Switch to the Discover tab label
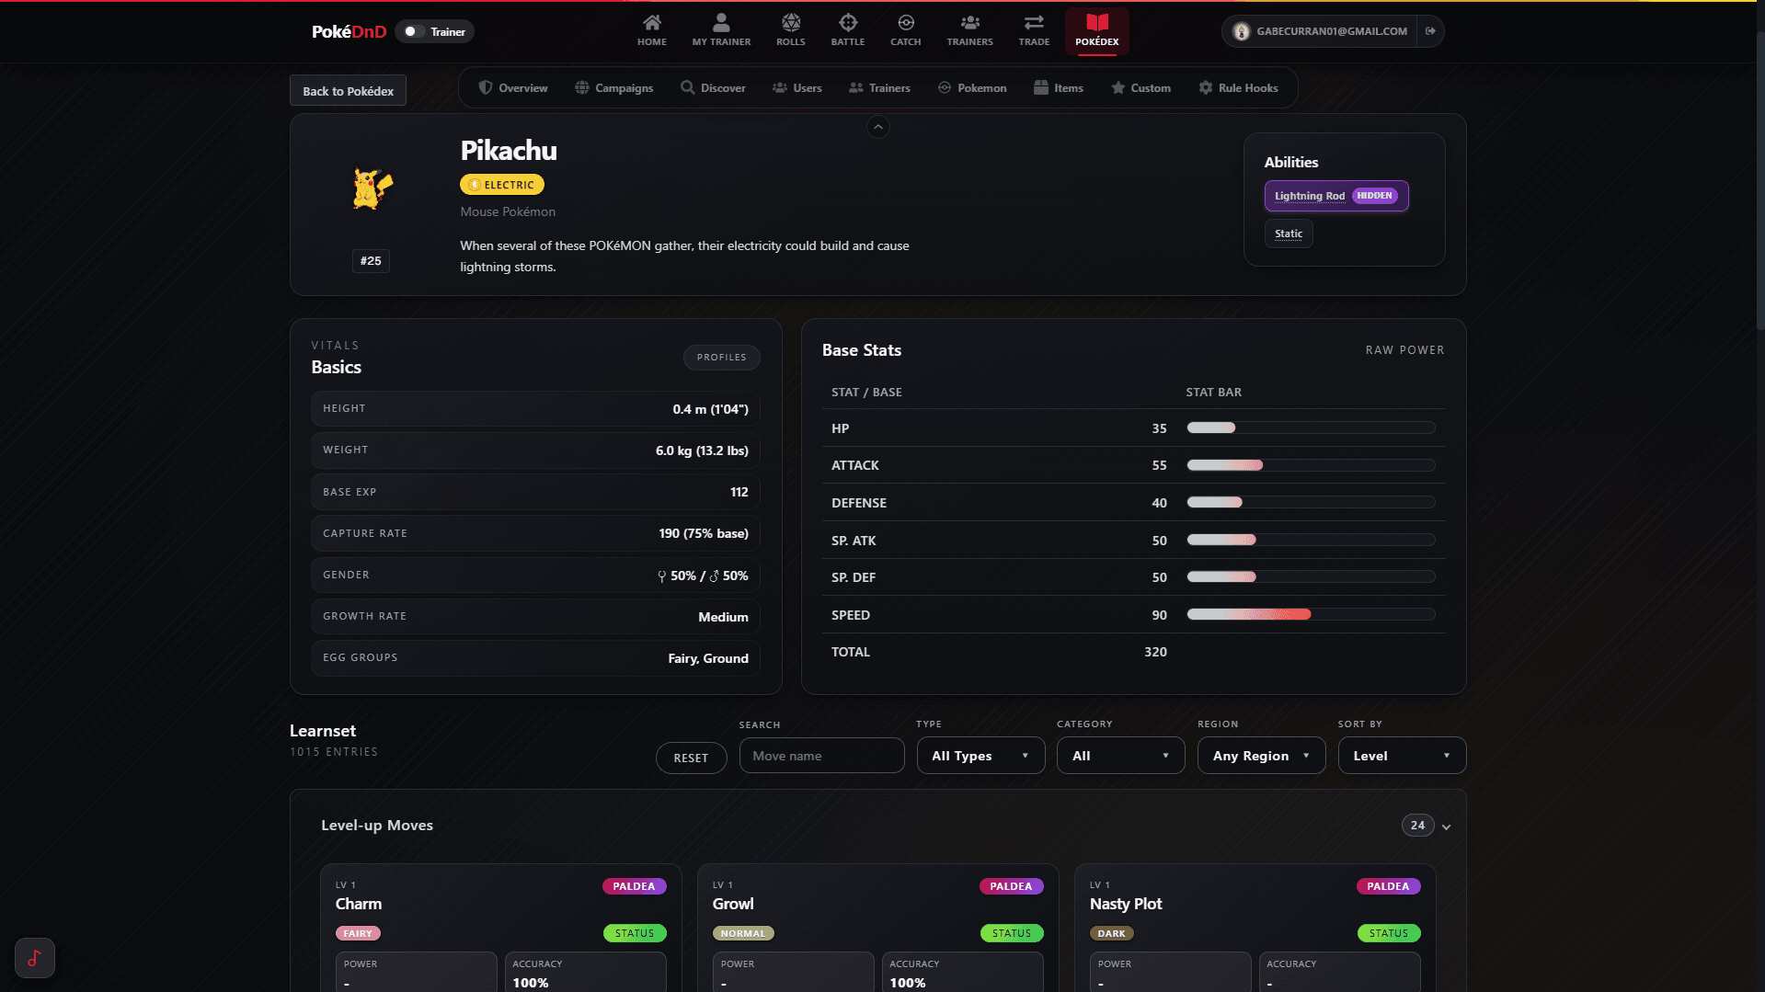Image resolution: width=1765 pixels, height=992 pixels. 723,88
